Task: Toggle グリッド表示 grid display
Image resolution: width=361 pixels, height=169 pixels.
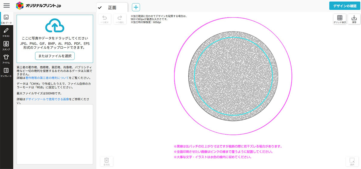Action: pyautogui.click(x=340, y=19)
